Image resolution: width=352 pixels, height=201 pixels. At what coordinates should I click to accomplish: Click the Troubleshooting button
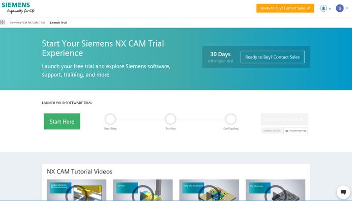pyautogui.click(x=295, y=131)
